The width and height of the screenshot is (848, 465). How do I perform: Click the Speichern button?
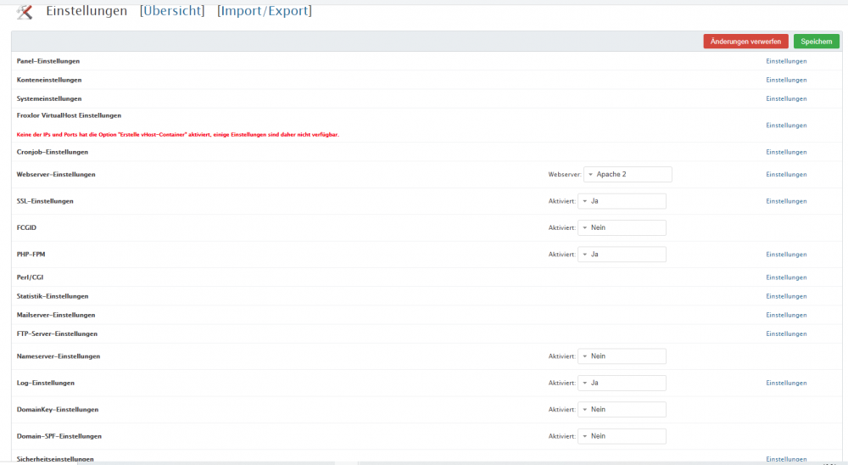tap(816, 42)
